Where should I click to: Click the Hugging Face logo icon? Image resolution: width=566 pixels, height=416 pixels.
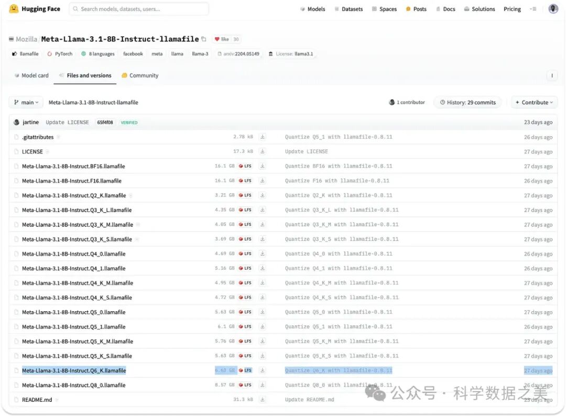click(14, 9)
